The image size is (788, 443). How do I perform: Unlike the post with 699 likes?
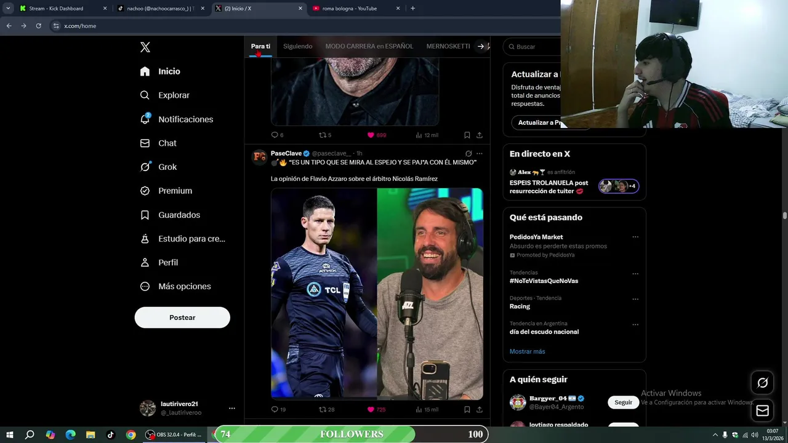[377, 135]
